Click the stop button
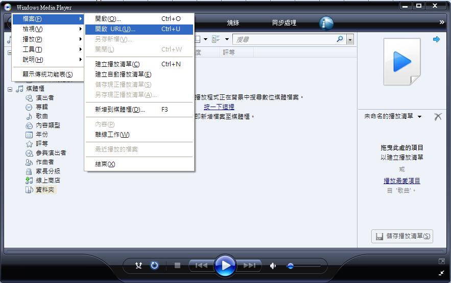451x283 pixels. (177, 266)
